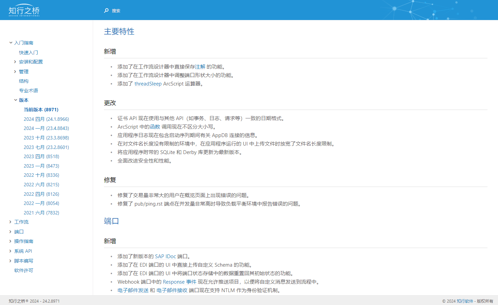Open 脚本编写 sidebar section
The width and height of the screenshot is (498, 305).
click(x=24, y=261)
